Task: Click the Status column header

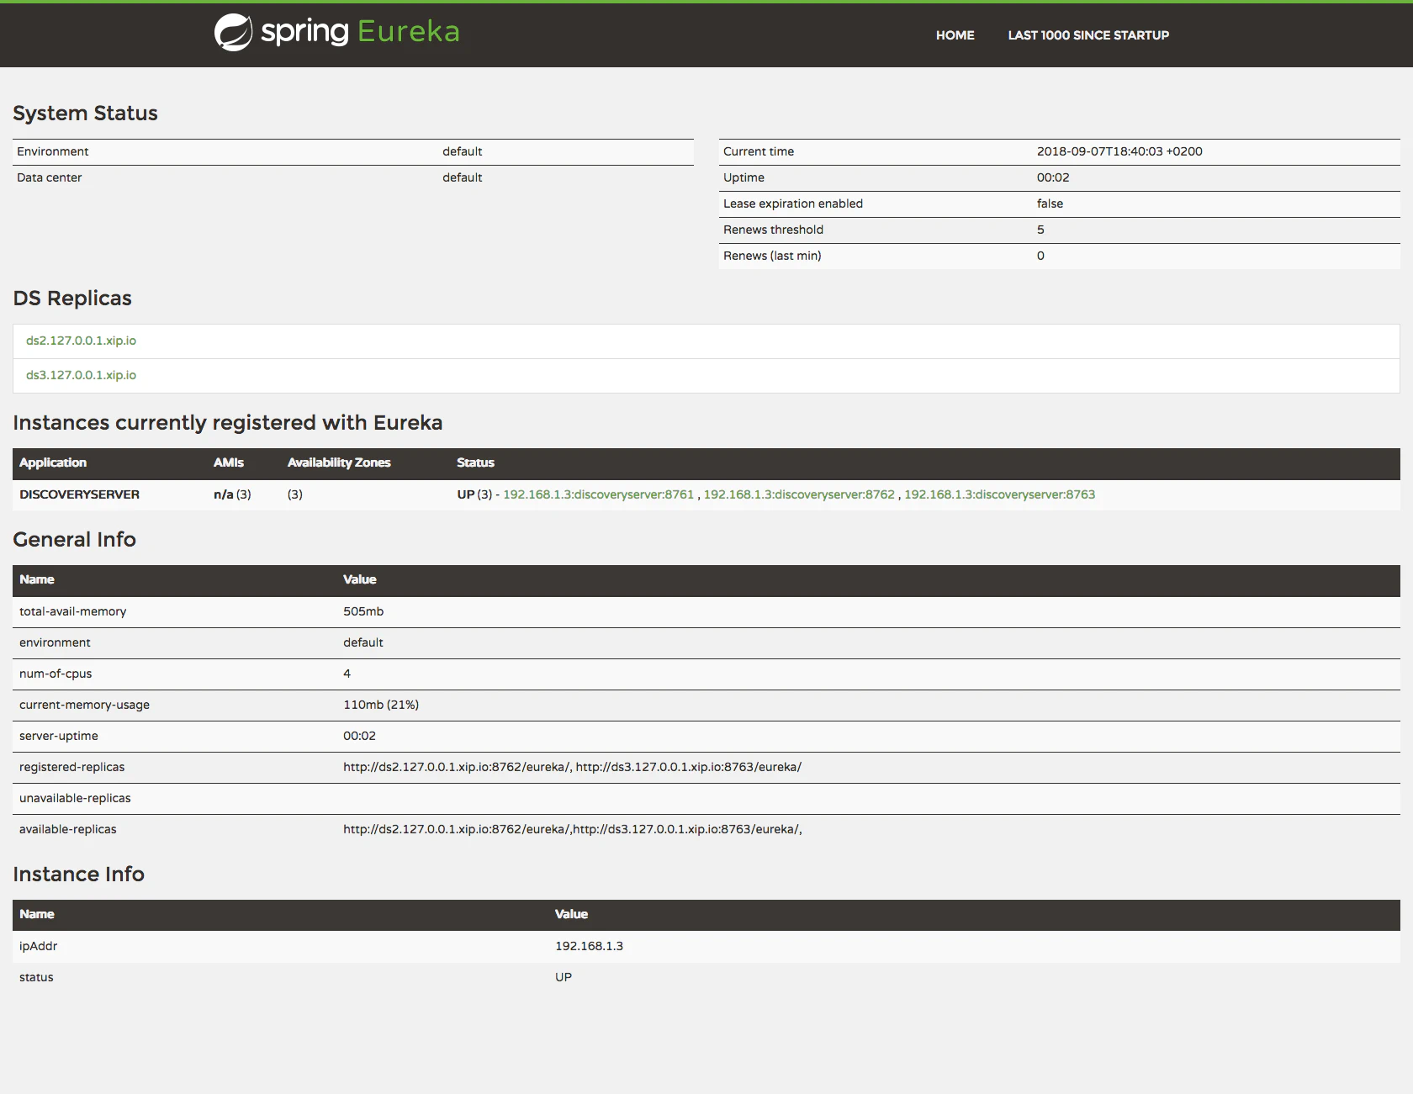Action: 475,462
